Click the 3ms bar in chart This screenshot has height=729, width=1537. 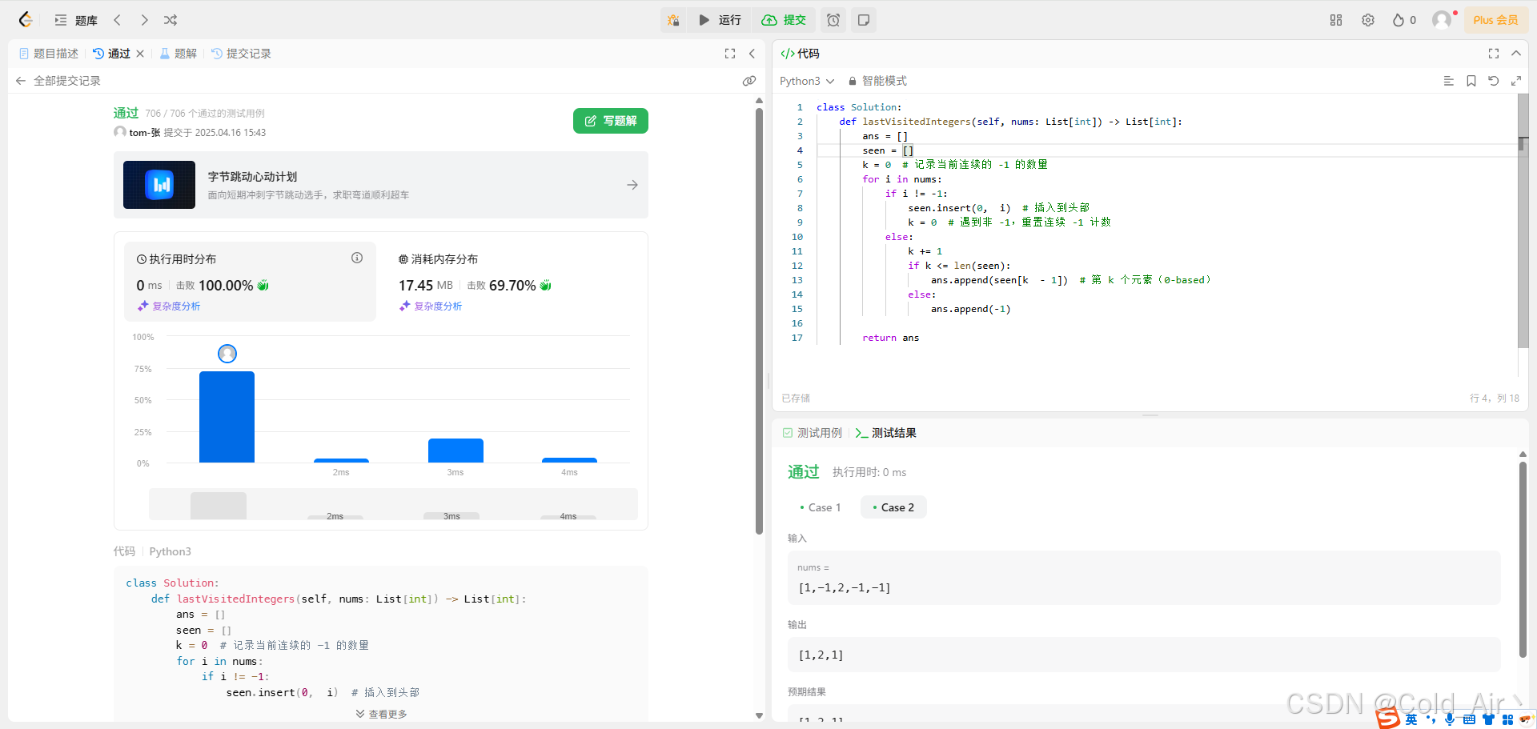tap(455, 451)
